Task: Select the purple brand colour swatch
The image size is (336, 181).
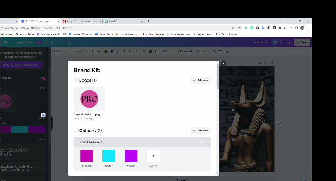Action: (x=131, y=156)
